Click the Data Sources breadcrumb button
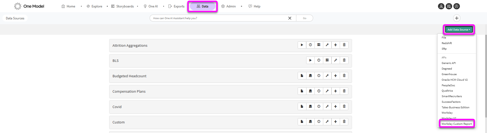Image resolution: width=487 pixels, height=133 pixels. pos(15,18)
